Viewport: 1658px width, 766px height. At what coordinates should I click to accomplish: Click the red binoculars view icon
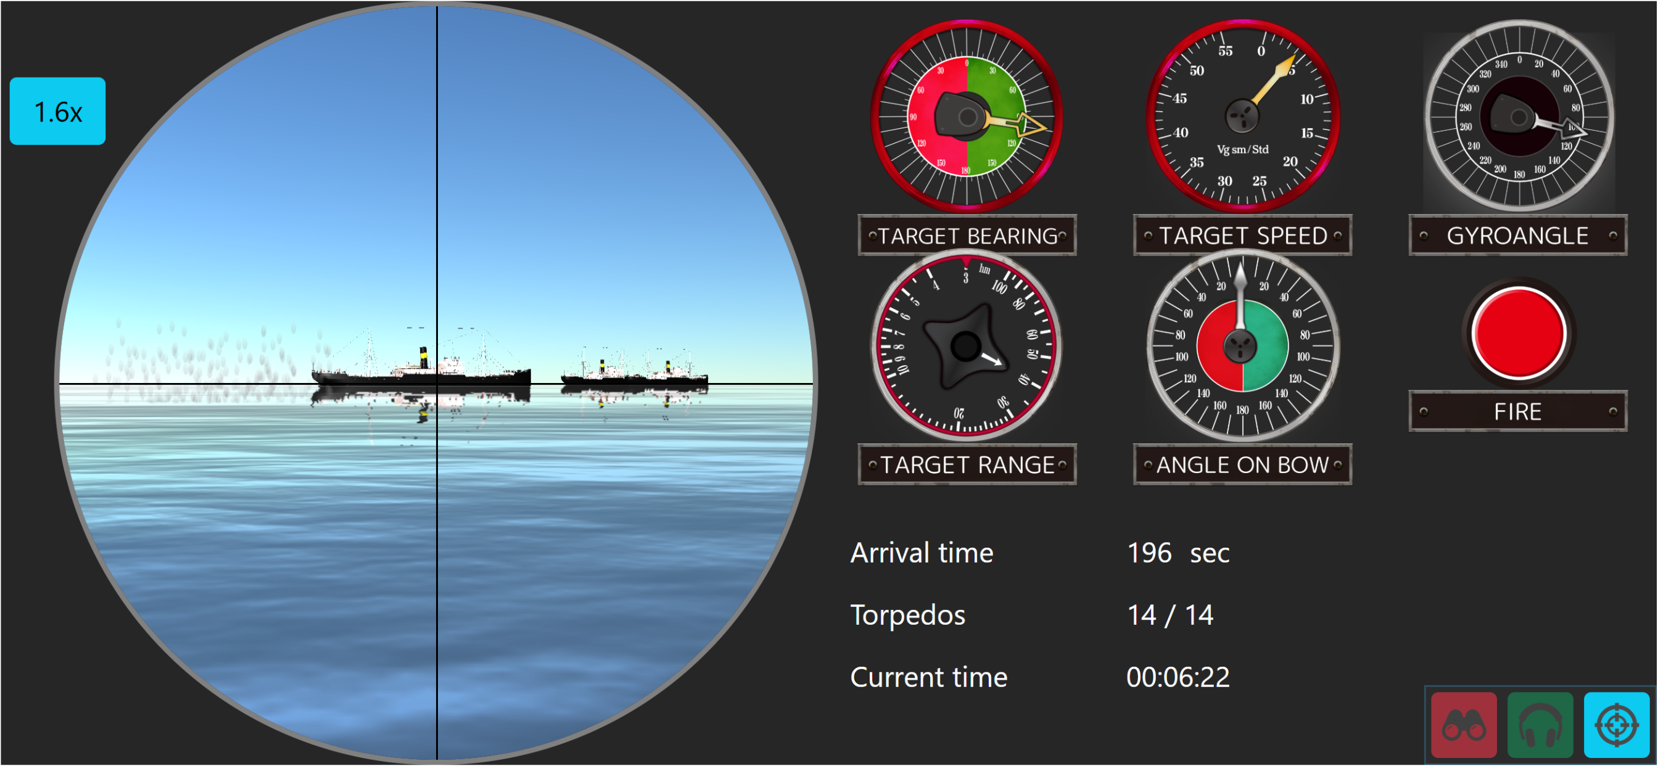click(1464, 725)
